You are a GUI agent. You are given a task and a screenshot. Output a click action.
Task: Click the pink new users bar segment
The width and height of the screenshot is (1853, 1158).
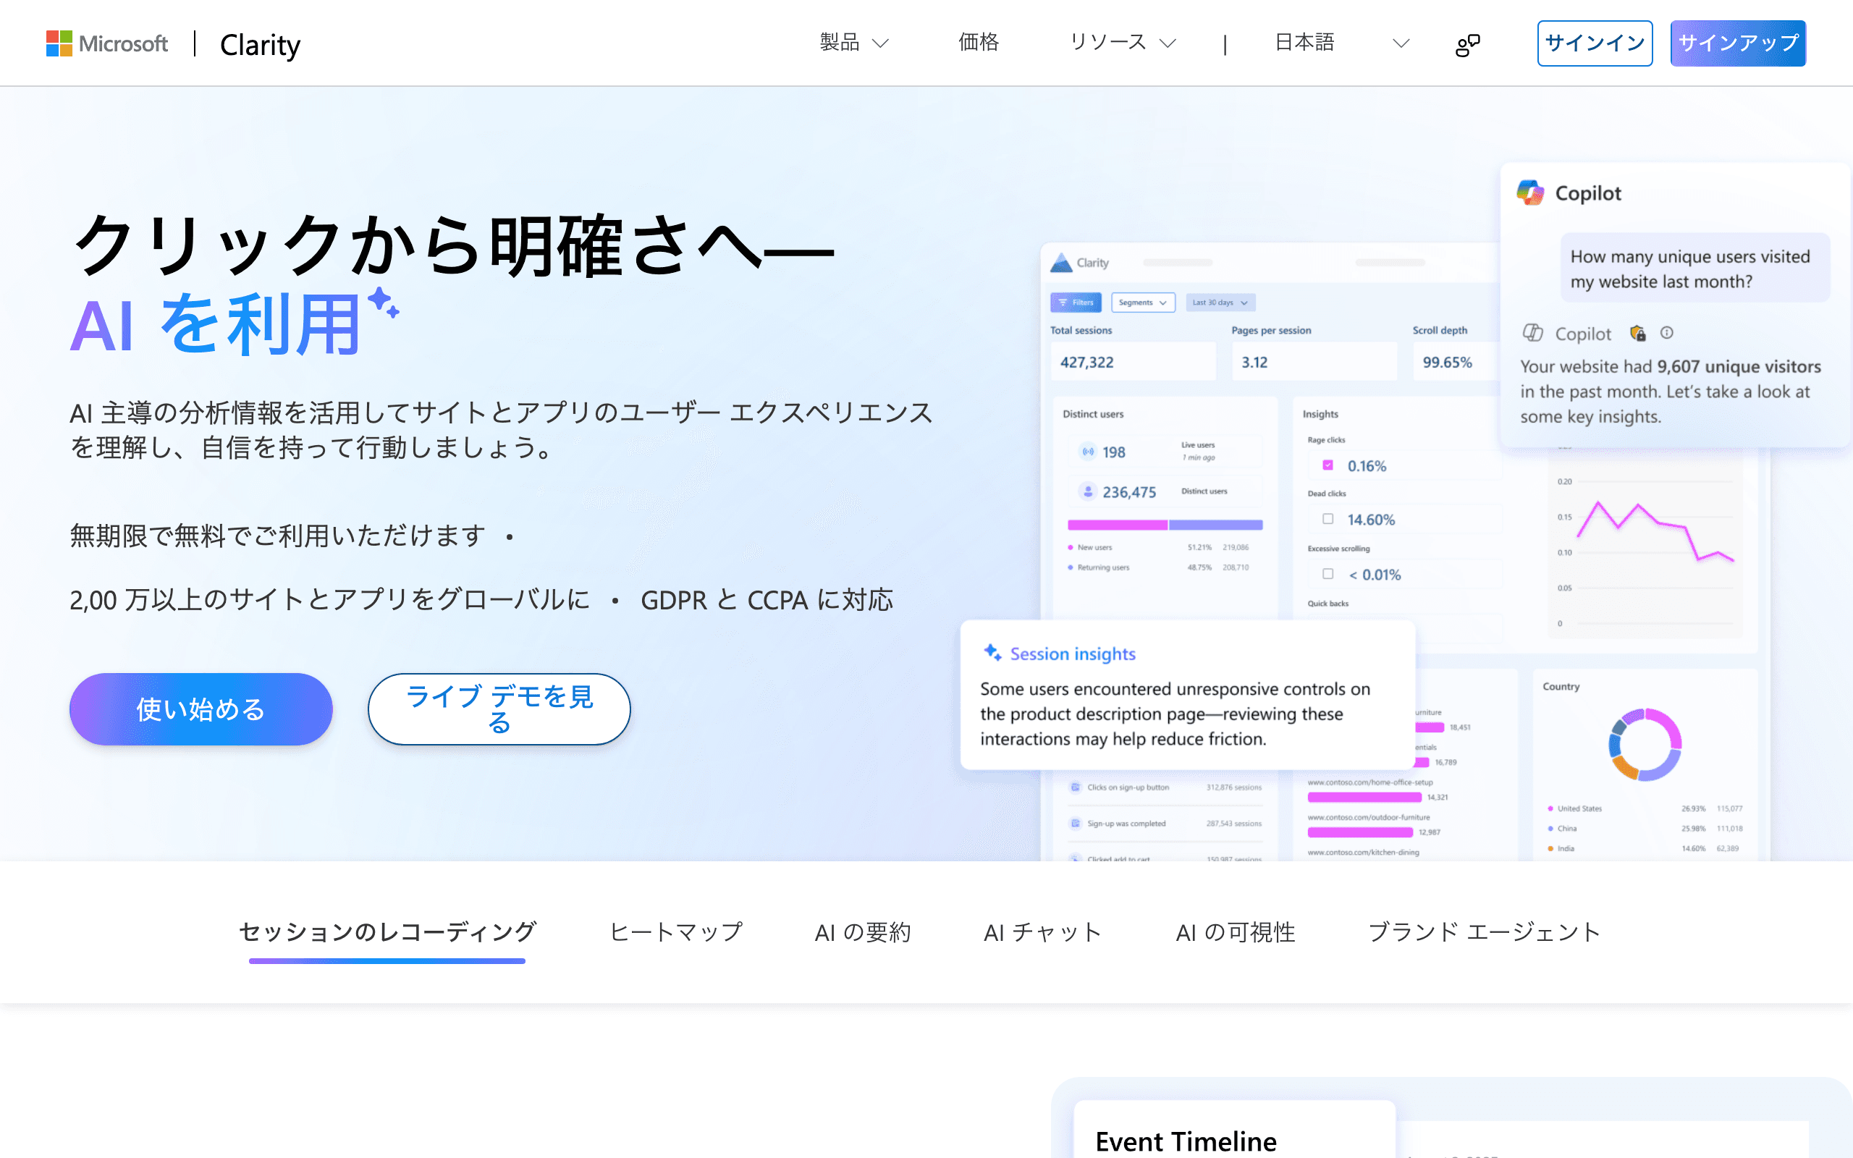pos(1117,525)
